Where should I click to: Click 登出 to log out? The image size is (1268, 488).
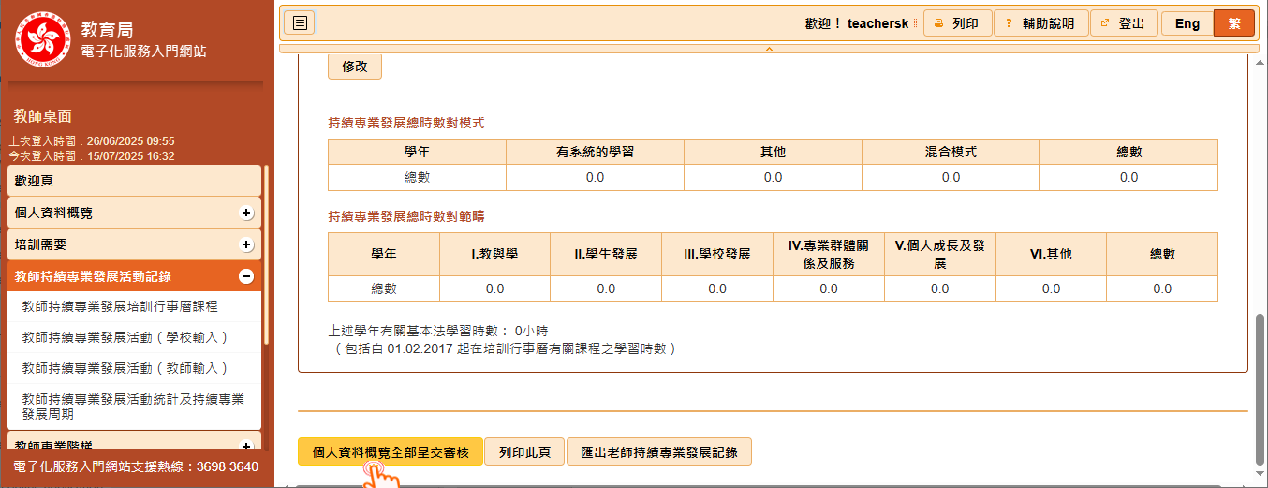1124,23
